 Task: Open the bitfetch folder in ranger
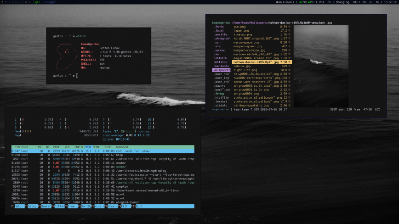[220, 58]
